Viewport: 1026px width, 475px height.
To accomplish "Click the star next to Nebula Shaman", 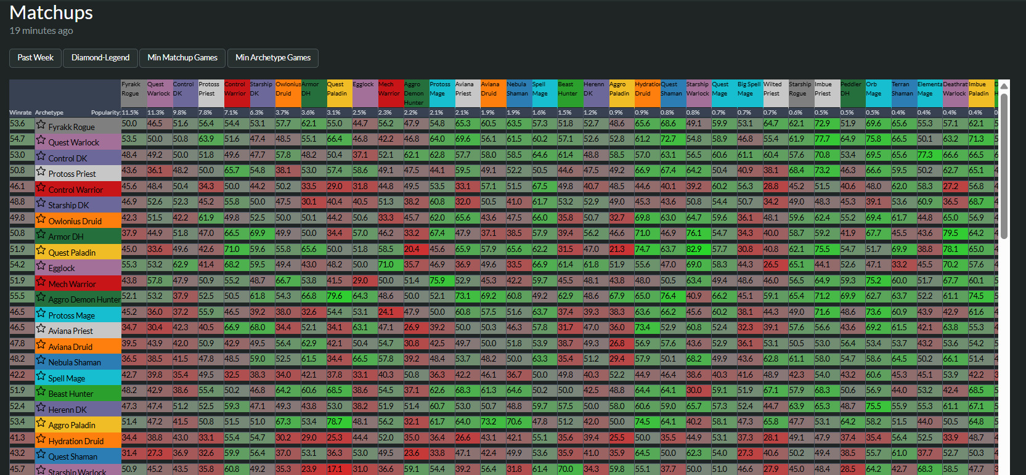I will (41, 360).
